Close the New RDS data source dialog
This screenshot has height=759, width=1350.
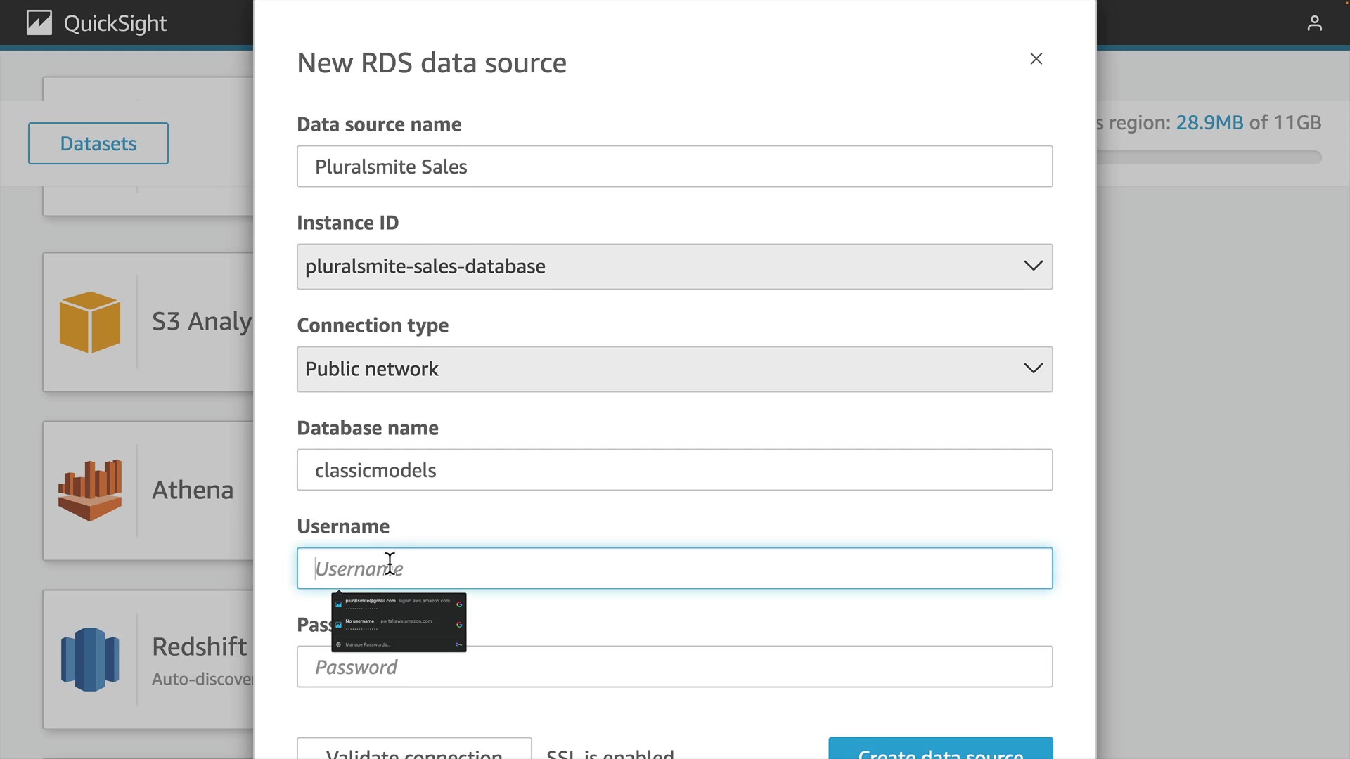[1036, 59]
